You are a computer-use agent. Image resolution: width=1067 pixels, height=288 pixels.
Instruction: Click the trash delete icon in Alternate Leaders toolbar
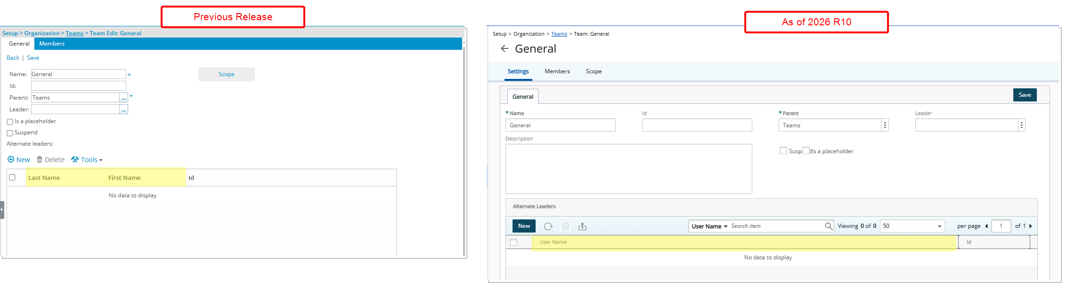click(x=566, y=226)
